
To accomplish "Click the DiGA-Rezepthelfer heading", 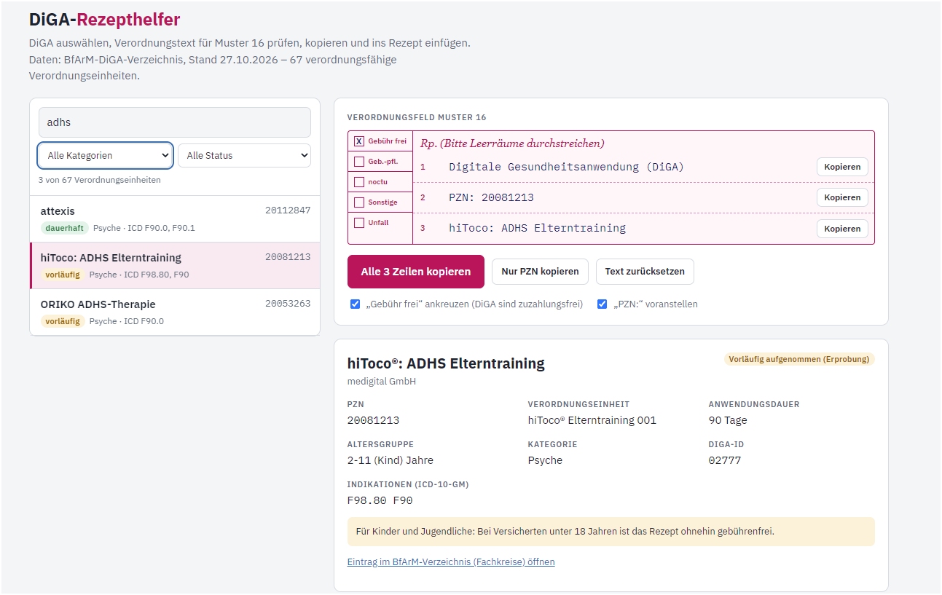I will coord(104,20).
